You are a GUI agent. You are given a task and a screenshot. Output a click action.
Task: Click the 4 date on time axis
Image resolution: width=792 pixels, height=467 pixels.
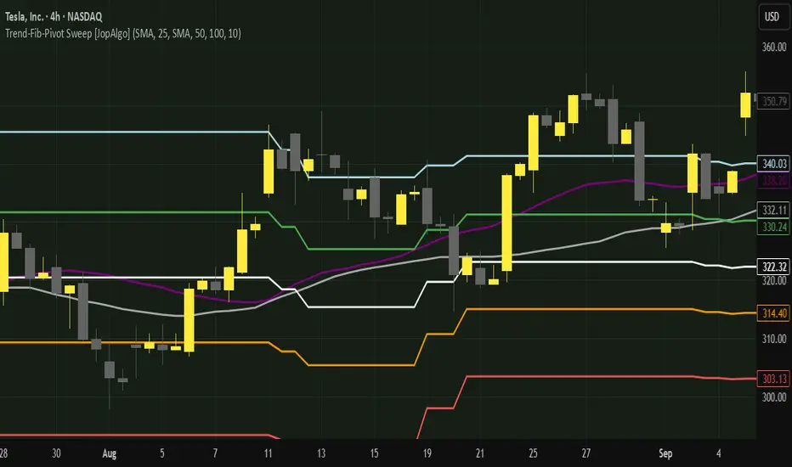point(719,453)
